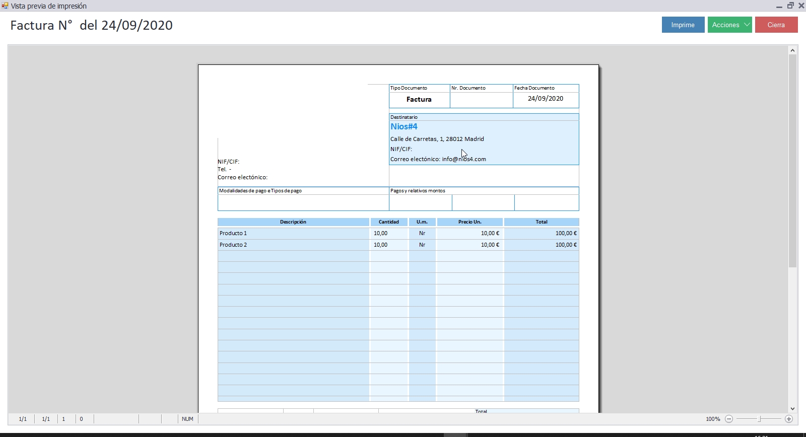Image resolution: width=806 pixels, height=437 pixels.
Task: Click the app icon in title bar
Action: coord(5,6)
